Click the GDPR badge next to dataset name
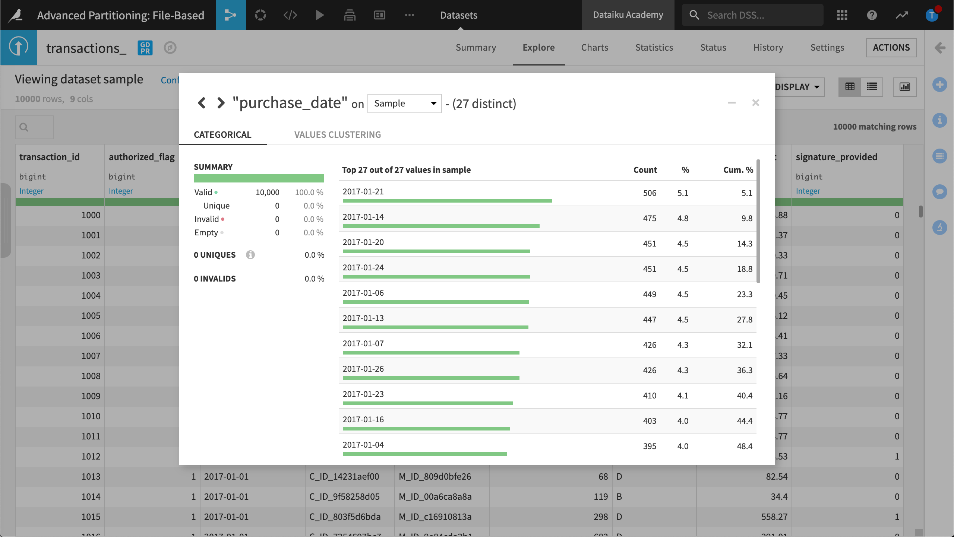Image resolution: width=954 pixels, height=537 pixels. pyautogui.click(x=145, y=48)
